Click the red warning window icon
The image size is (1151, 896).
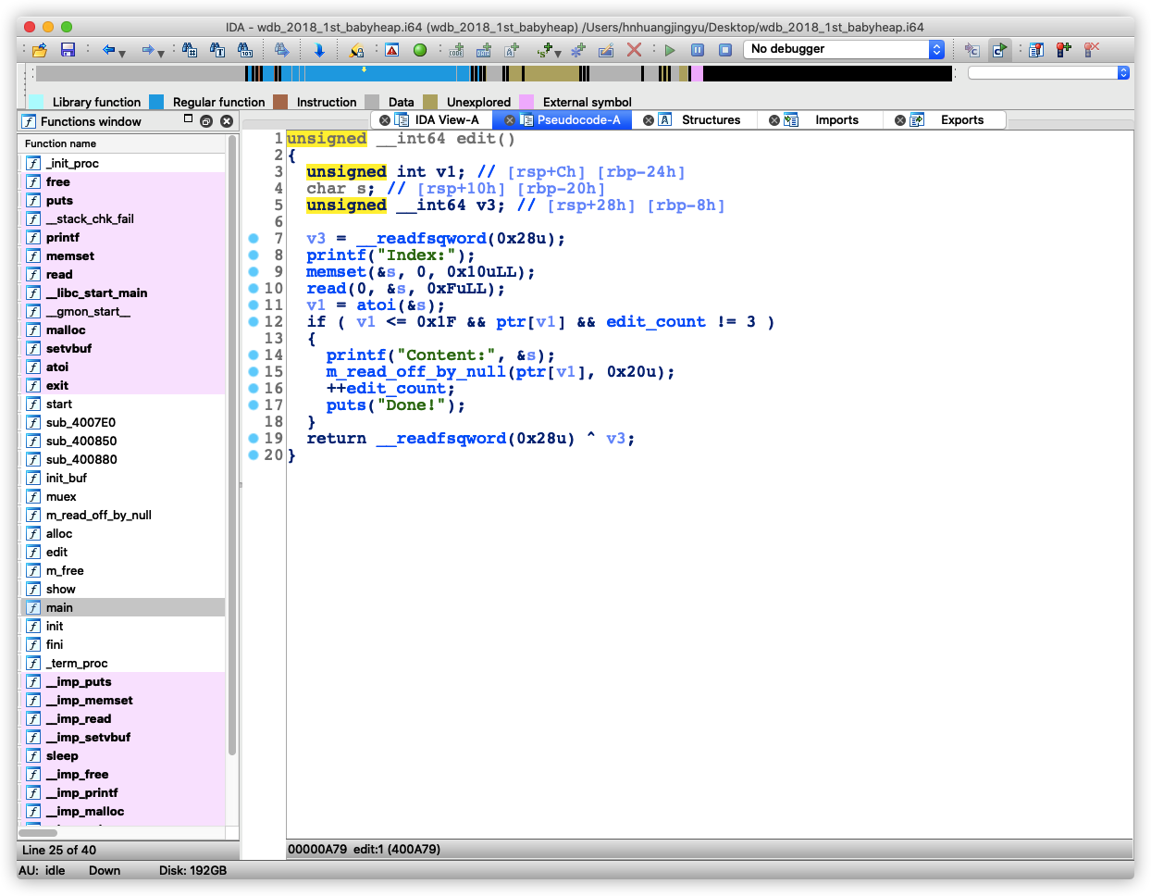tap(392, 50)
